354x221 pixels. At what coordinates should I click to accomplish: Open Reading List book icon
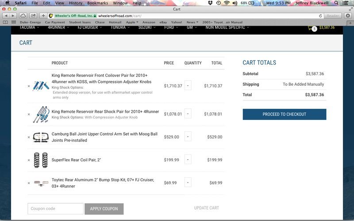tap(5, 22)
